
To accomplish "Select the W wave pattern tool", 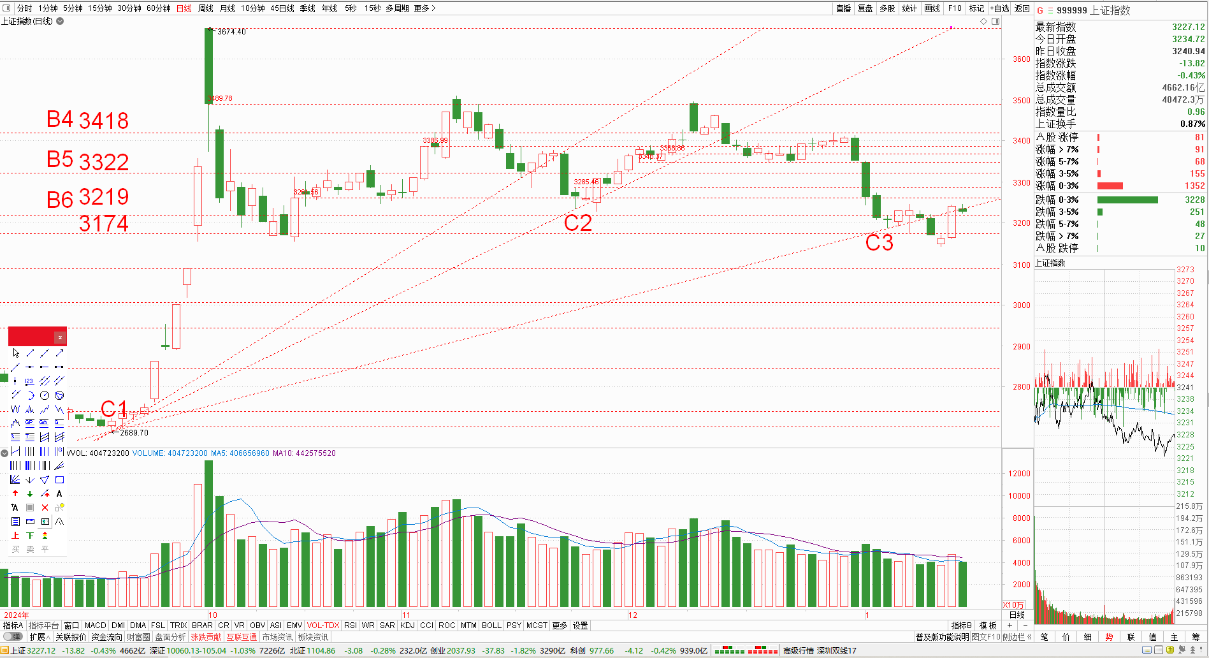I will [15, 409].
